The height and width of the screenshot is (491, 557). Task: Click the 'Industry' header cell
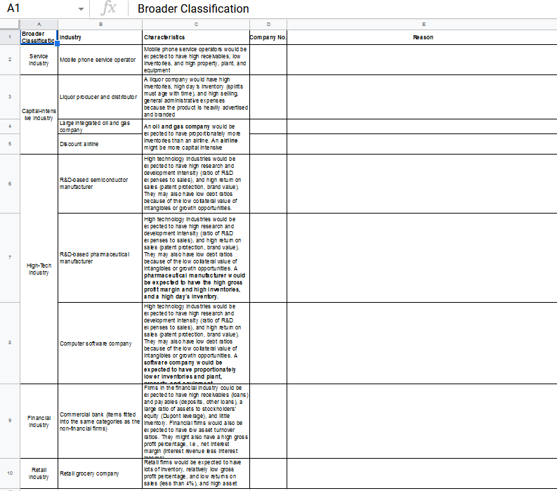[100, 37]
